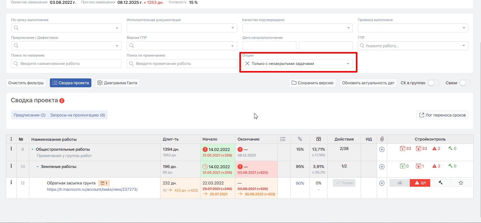
Task: Open three-dot menu for row 10
Action: click(x=11, y=166)
